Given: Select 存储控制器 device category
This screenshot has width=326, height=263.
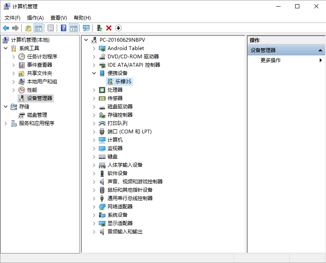Looking at the screenshot, I should (x=120, y=115).
